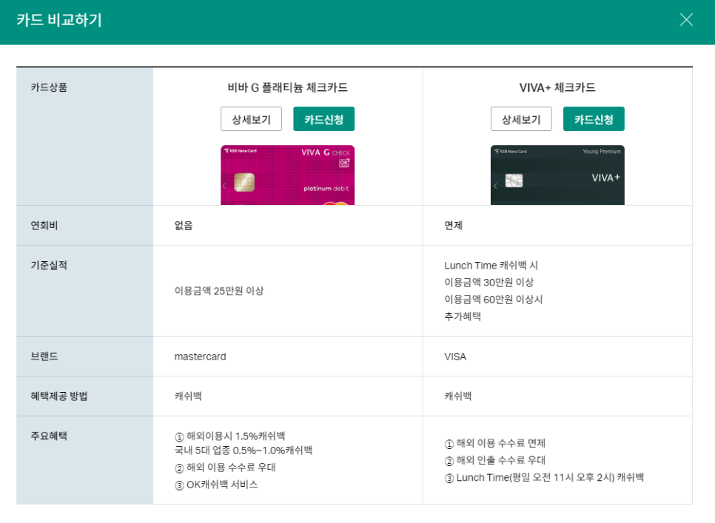
Task: Click the 카드 비교하기 dialog title
Action: tap(59, 20)
